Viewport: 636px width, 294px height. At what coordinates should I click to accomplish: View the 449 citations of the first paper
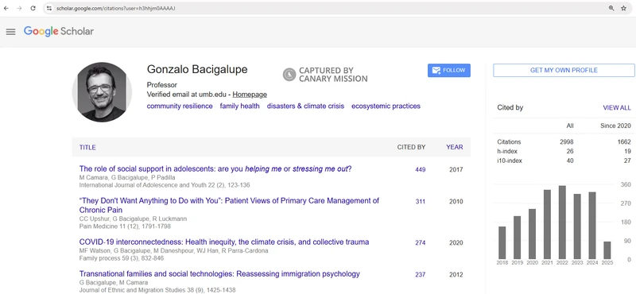[421, 169]
